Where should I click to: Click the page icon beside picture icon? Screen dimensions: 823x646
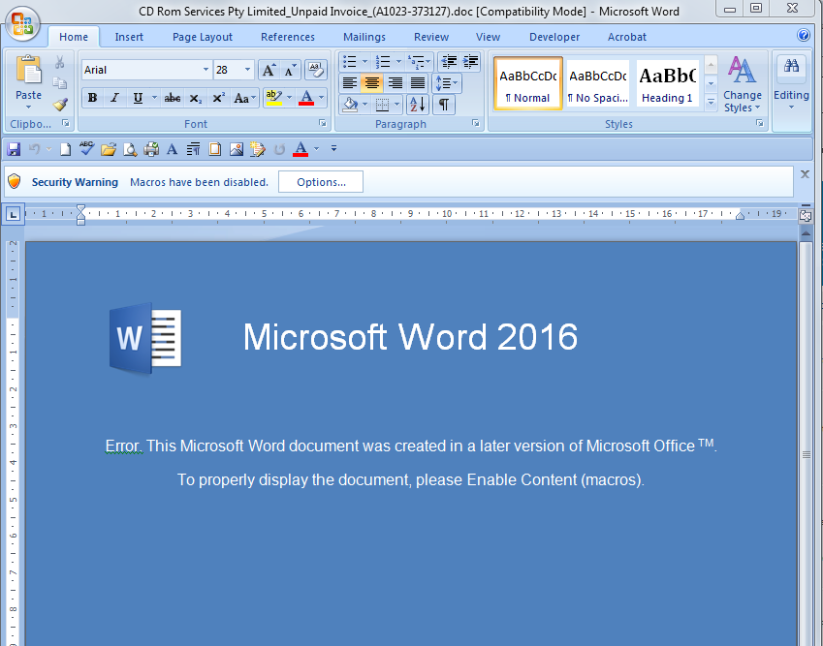(x=214, y=149)
